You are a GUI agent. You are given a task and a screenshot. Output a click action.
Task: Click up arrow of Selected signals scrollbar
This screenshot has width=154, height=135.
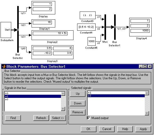[x=147, y=93]
